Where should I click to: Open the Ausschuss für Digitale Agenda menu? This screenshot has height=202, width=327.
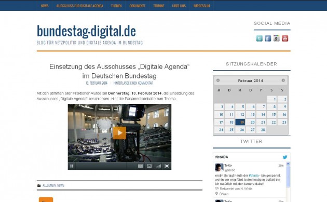point(79,6)
